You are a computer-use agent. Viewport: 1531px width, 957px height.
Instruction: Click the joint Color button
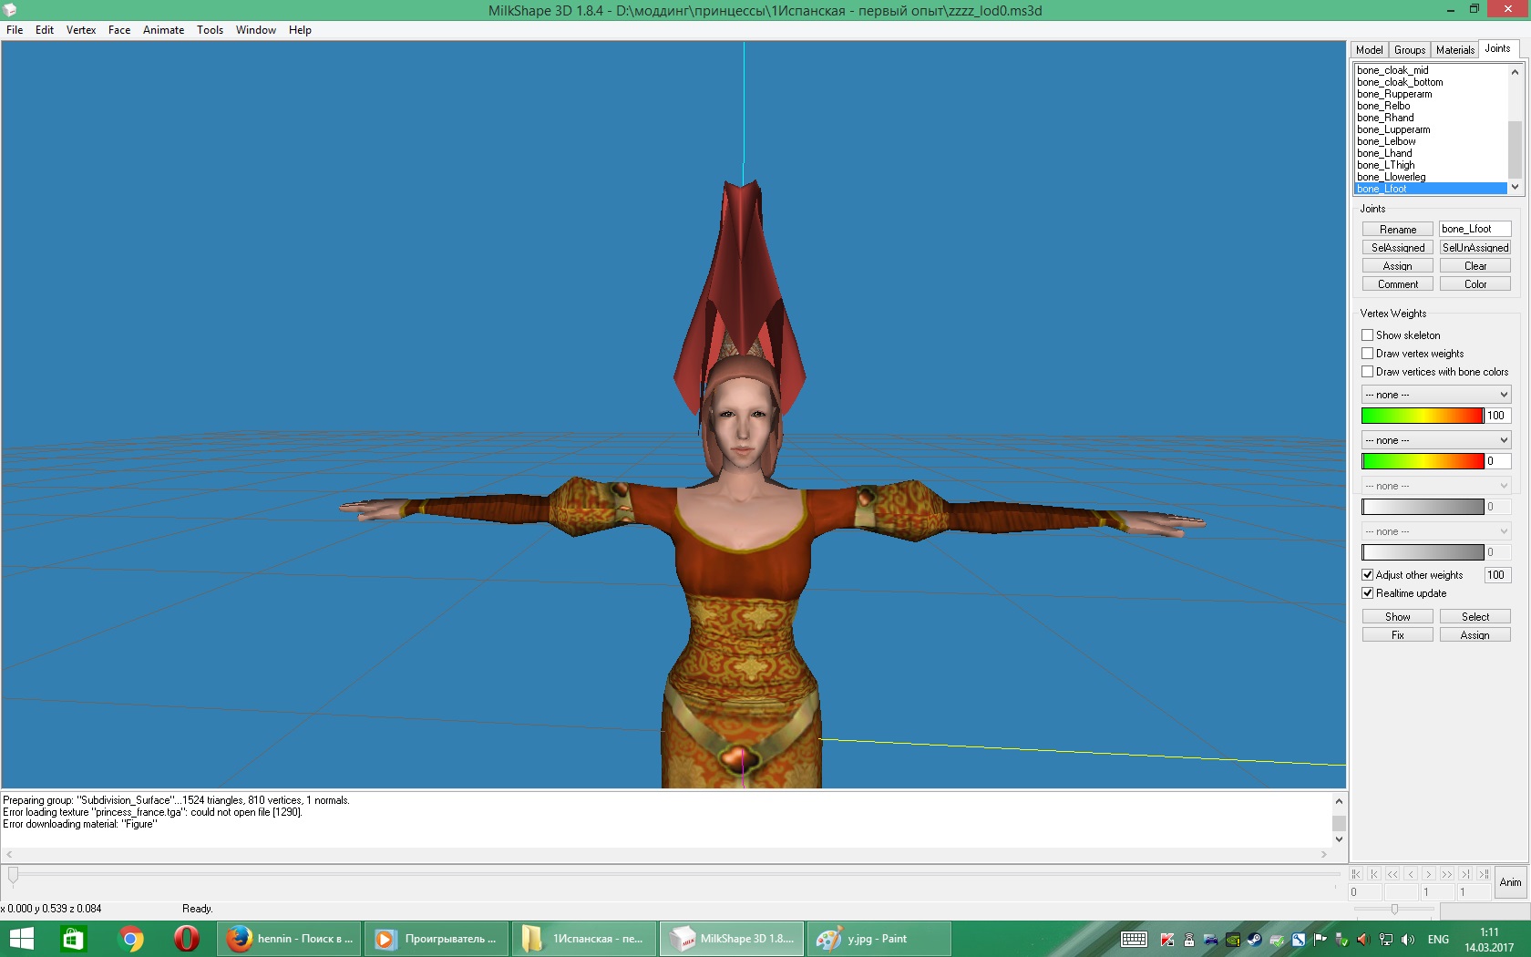pos(1475,284)
